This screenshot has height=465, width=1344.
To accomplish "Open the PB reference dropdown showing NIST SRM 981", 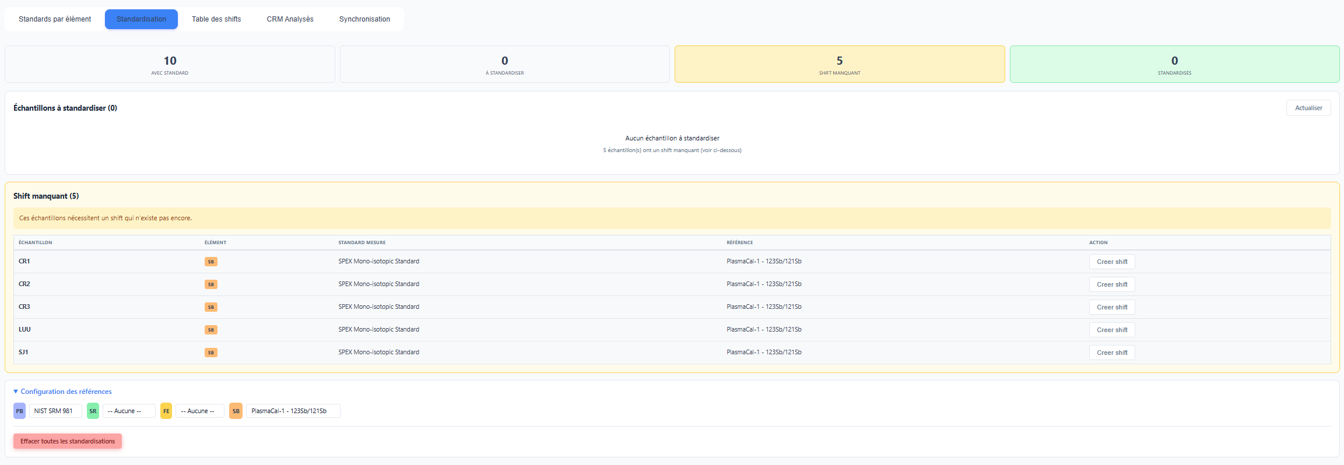I will pyautogui.click(x=55, y=411).
